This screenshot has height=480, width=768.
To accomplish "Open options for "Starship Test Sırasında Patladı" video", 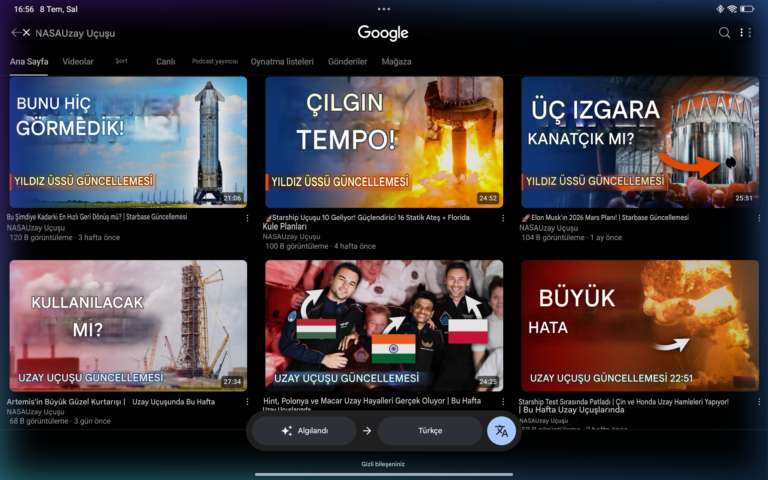I will 759,402.
